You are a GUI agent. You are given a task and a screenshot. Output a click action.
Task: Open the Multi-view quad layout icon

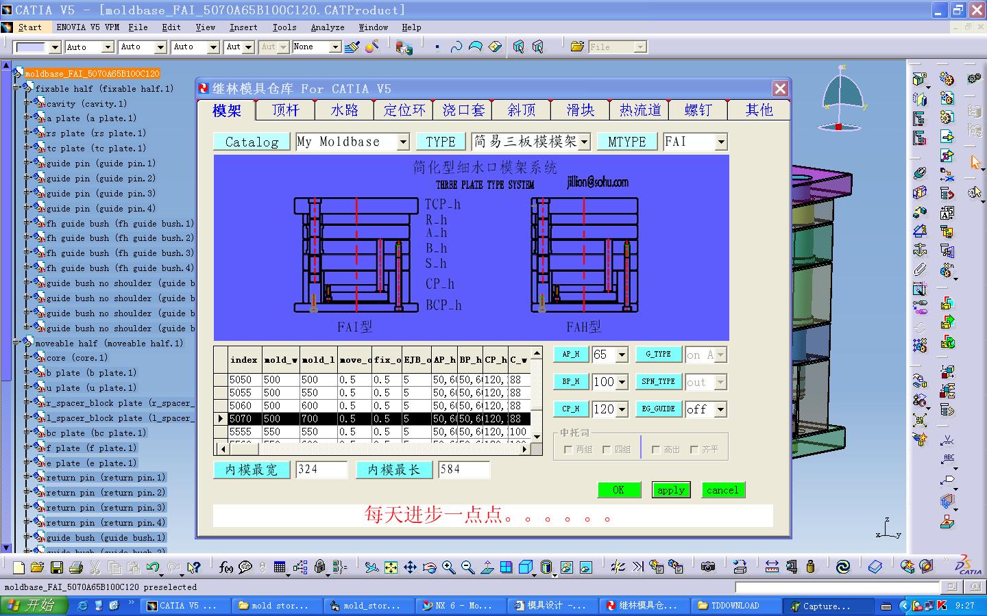point(506,567)
